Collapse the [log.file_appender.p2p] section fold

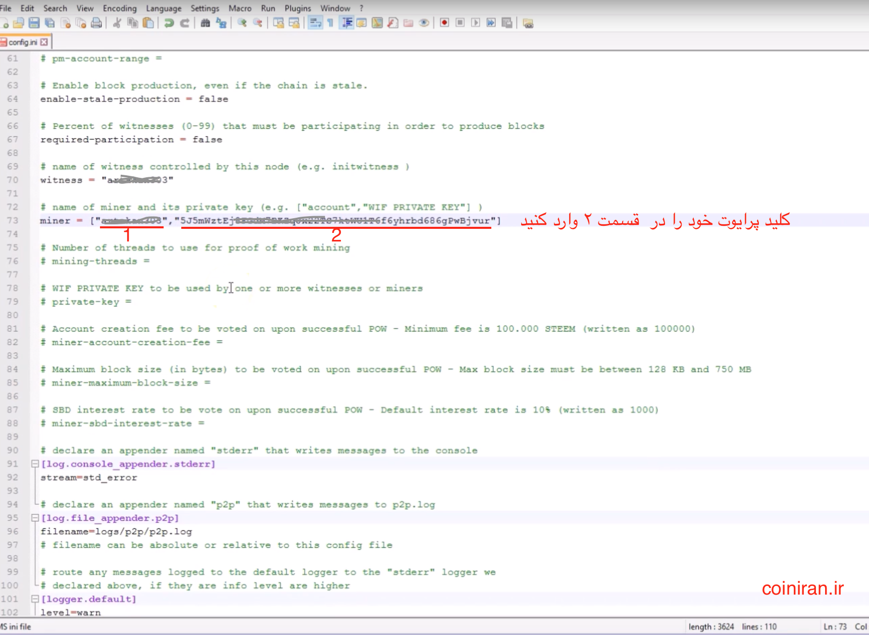[x=35, y=518]
